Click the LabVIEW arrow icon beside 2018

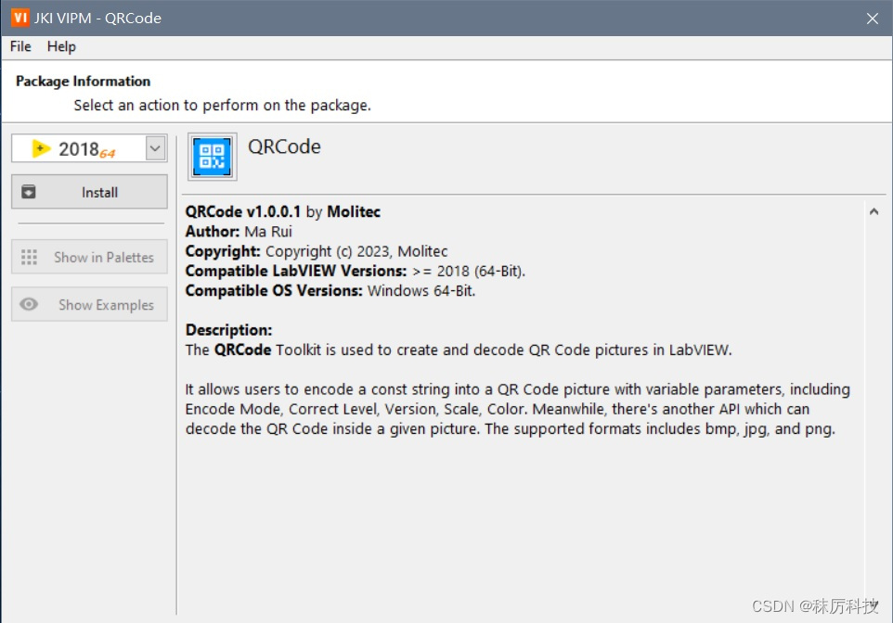[41, 148]
